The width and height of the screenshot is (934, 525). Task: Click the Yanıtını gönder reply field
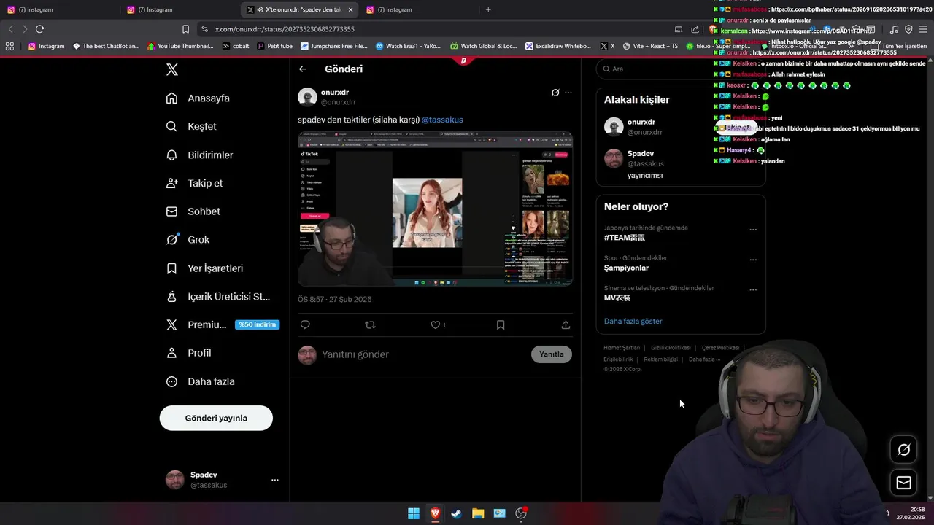tap(423, 354)
